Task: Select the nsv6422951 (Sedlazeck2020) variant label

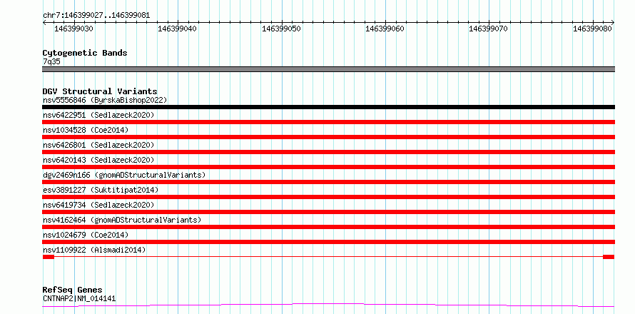Action: (x=98, y=115)
